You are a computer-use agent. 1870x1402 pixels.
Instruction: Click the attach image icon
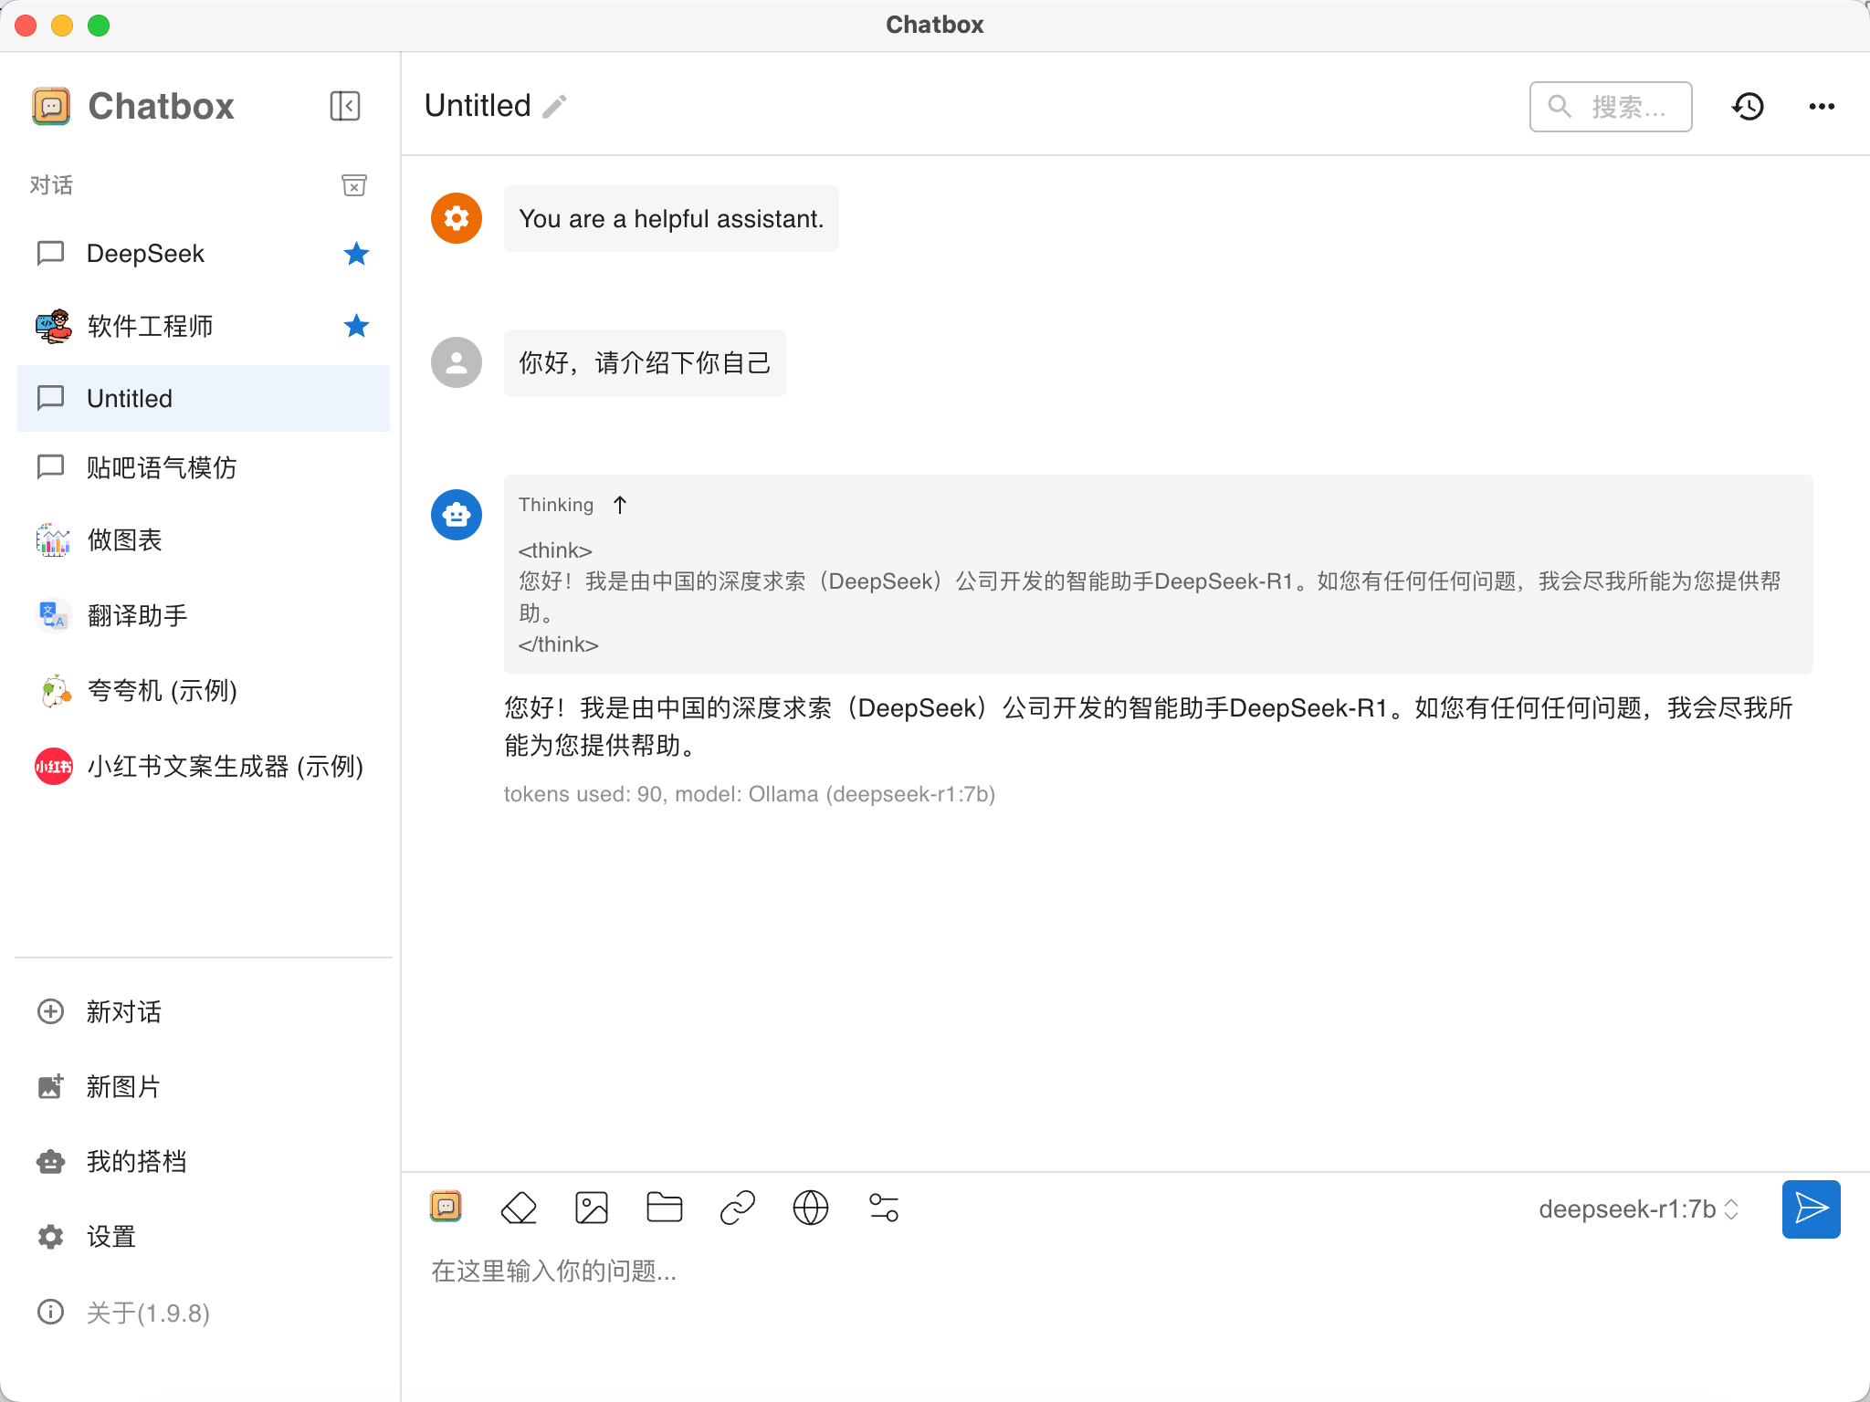(x=592, y=1208)
